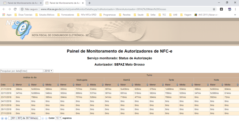Click the purple extension icon in toolbar
Image resolution: width=239 pixels, height=128 pixels.
[229, 9]
